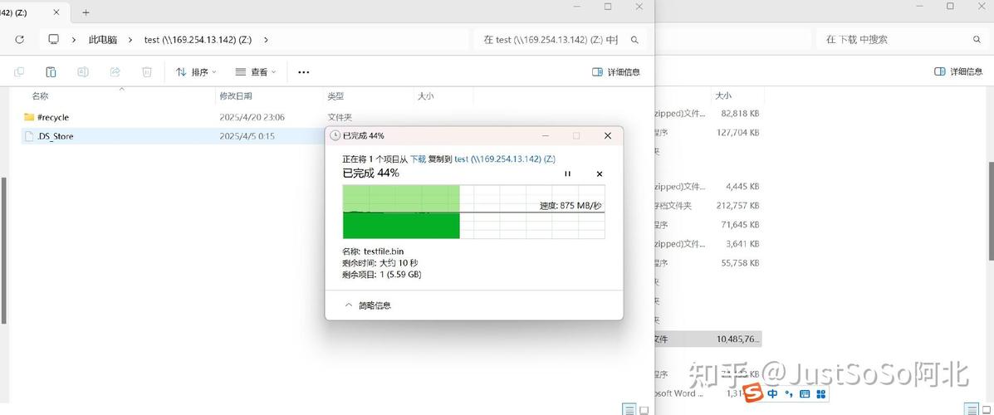Click test (\\169.254.13.142) (Z:) breadcrumb

[198, 39]
